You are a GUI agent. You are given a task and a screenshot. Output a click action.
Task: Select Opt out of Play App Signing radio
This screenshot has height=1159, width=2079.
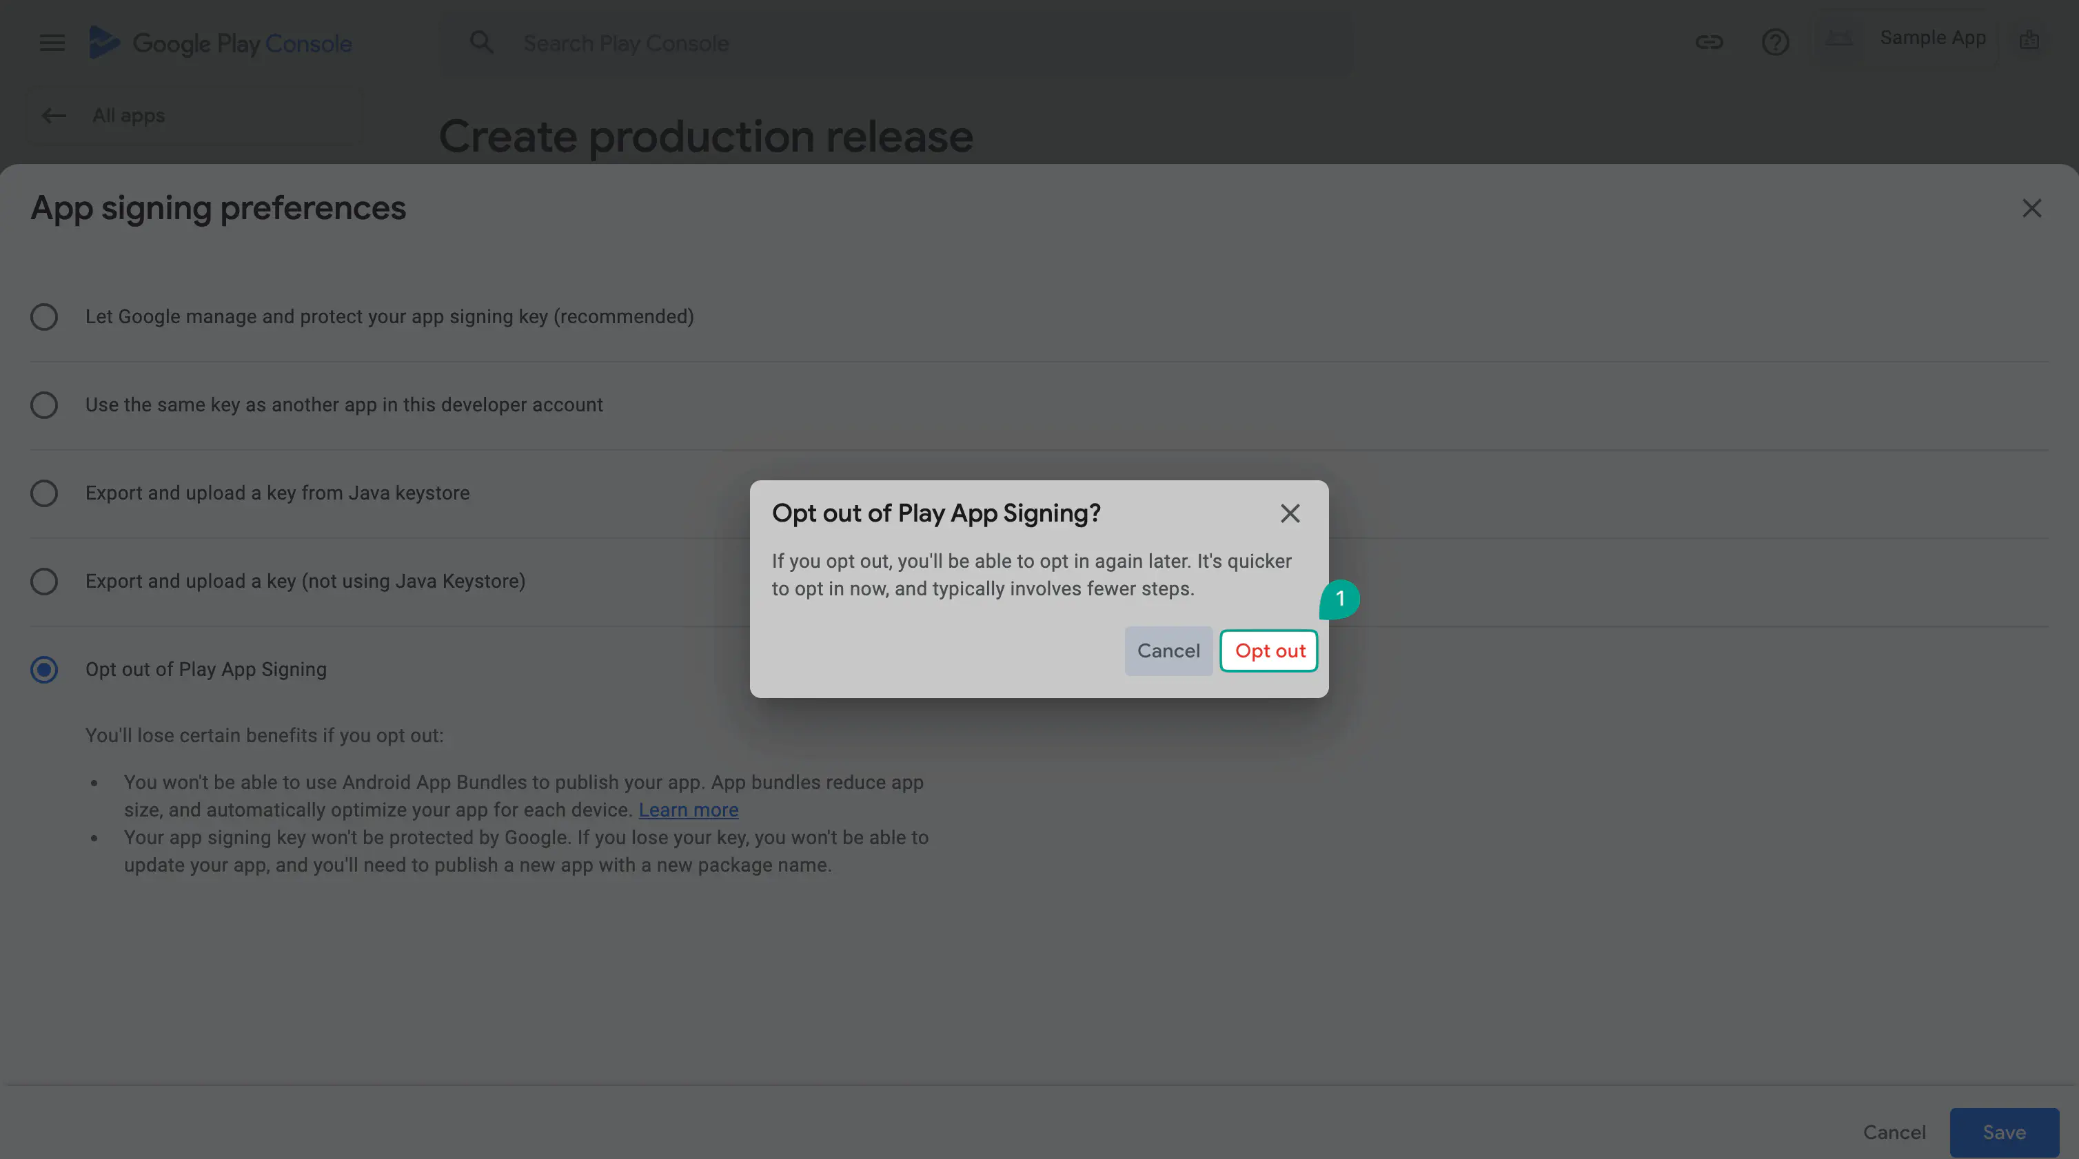pos(44,670)
